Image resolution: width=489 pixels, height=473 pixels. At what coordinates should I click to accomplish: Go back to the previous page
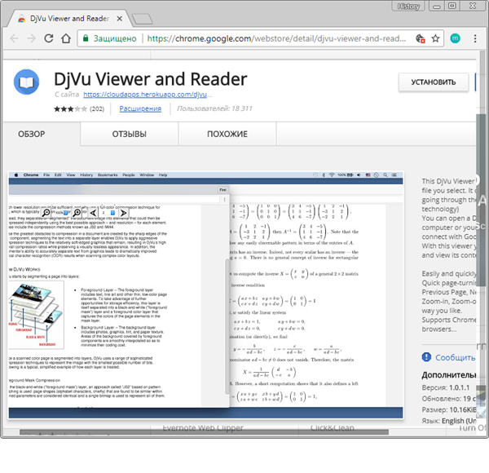click(15, 38)
